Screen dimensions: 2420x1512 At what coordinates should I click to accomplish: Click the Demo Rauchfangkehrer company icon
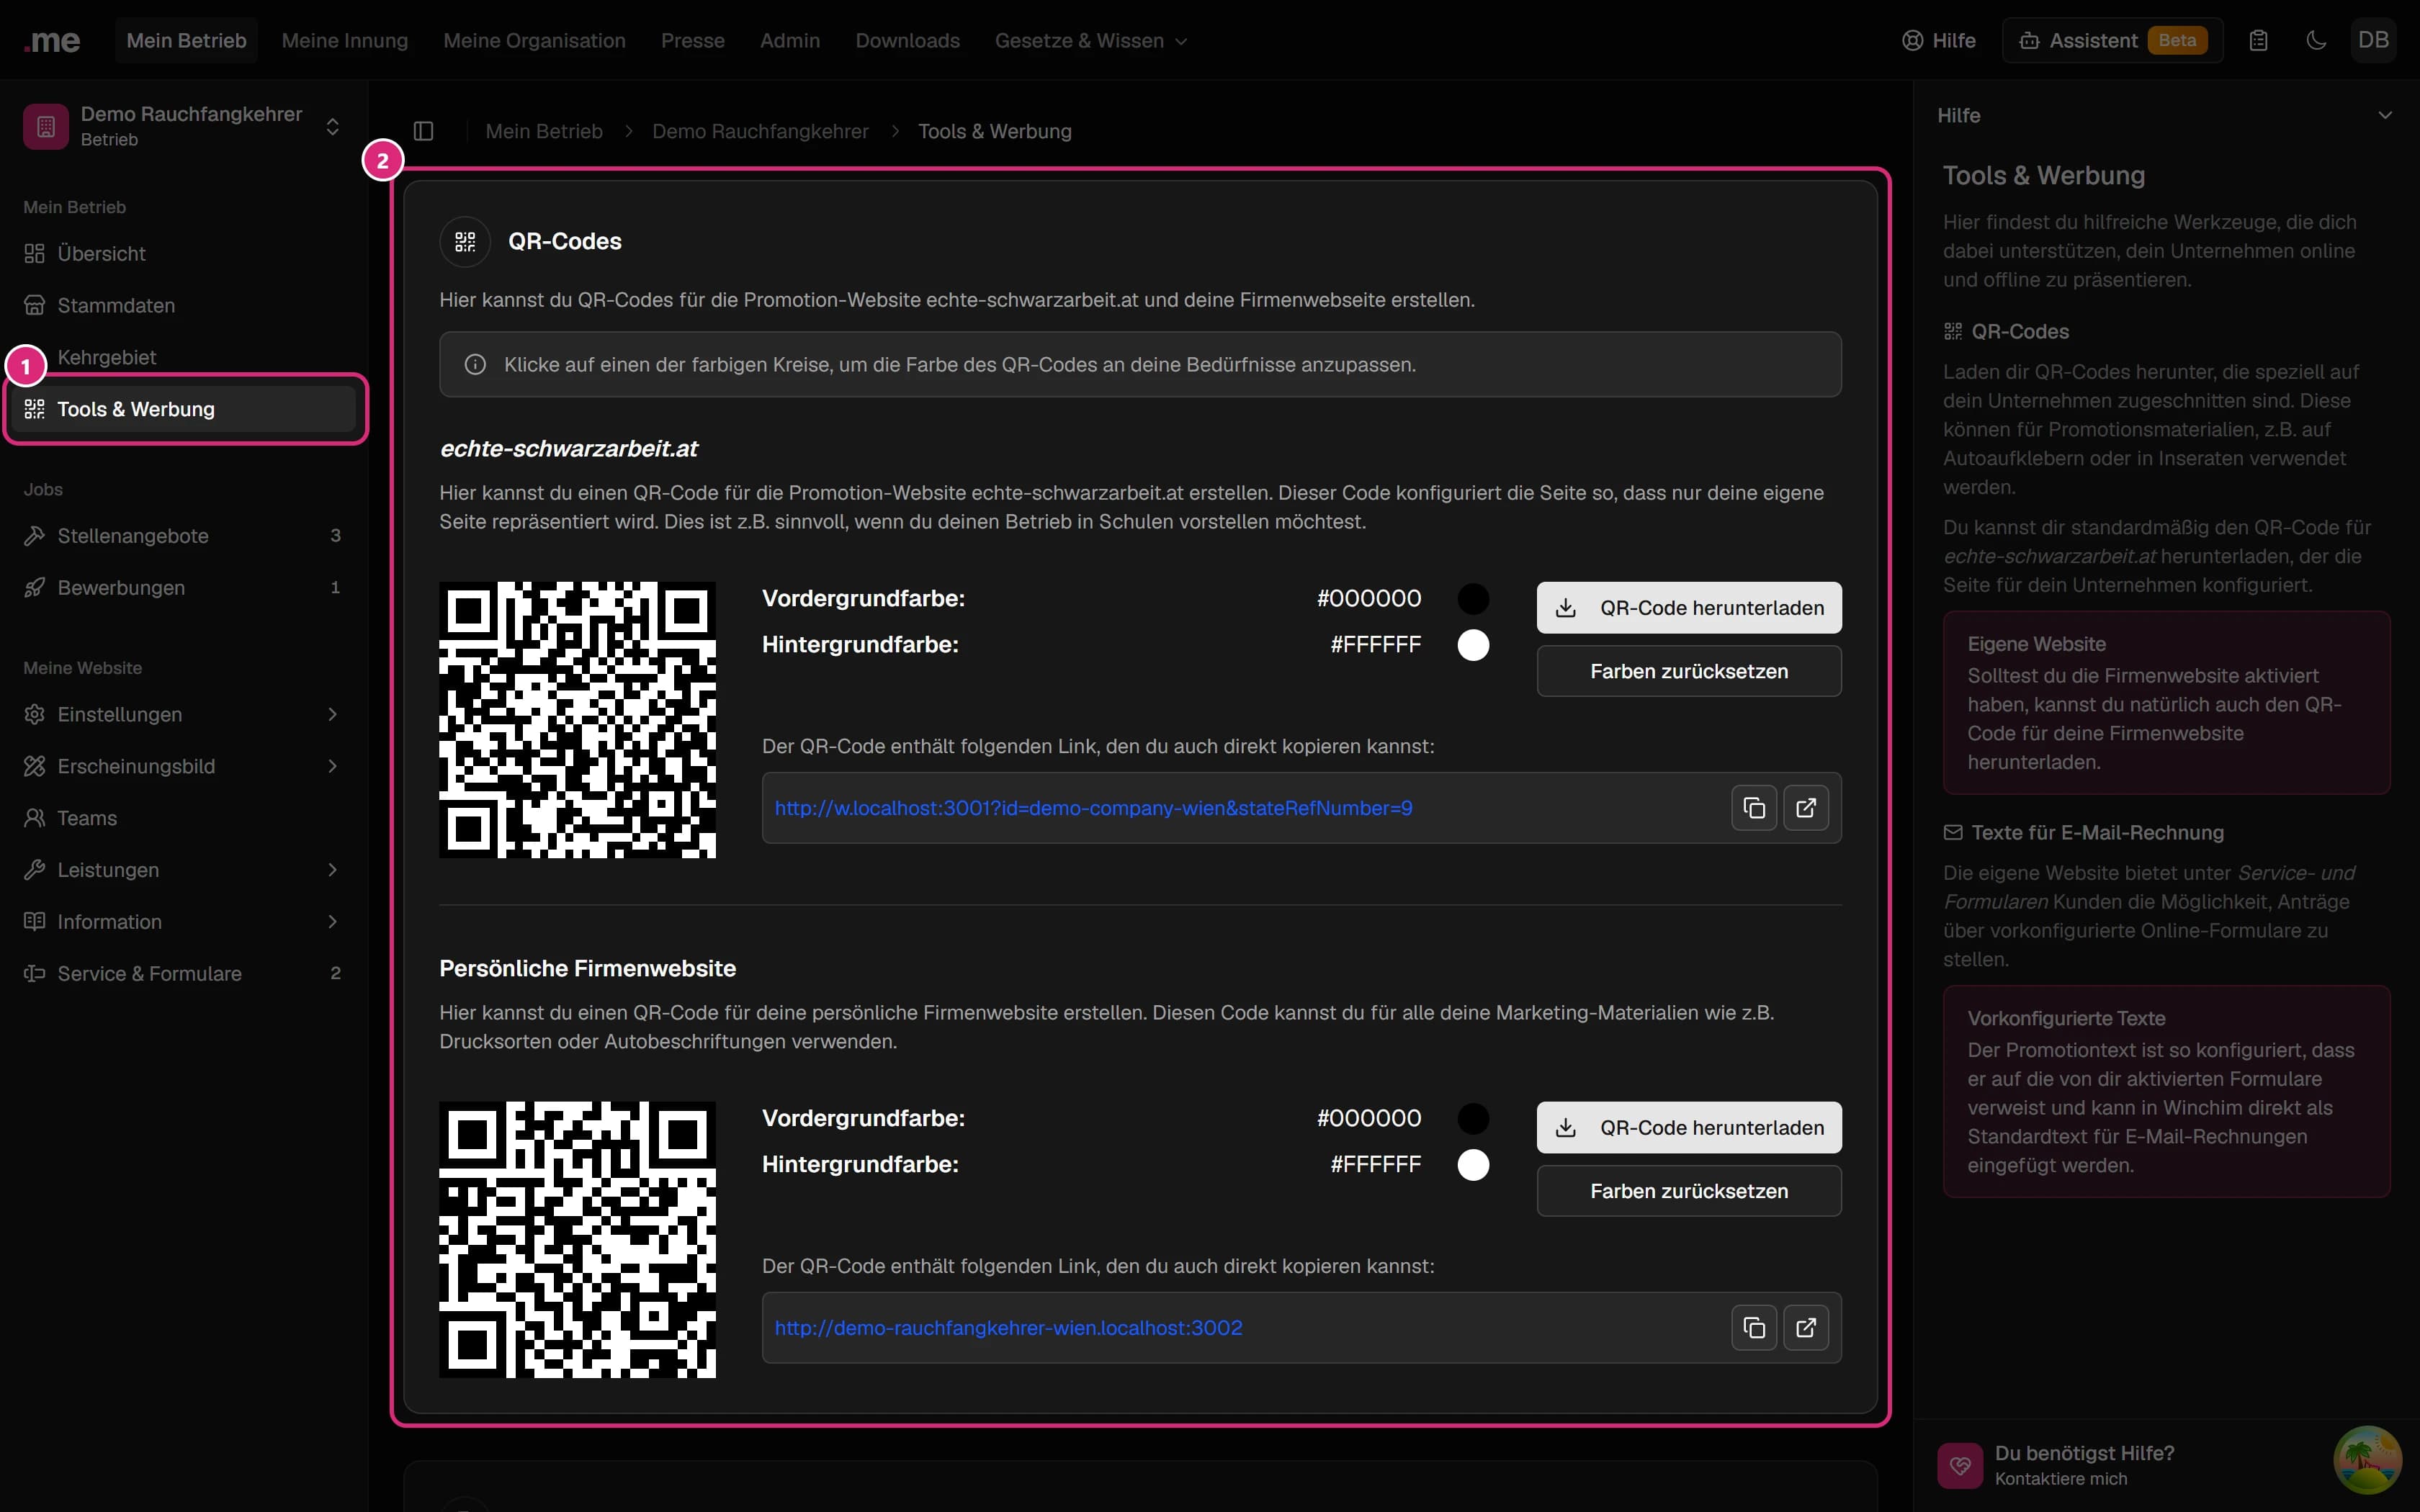[x=46, y=126]
